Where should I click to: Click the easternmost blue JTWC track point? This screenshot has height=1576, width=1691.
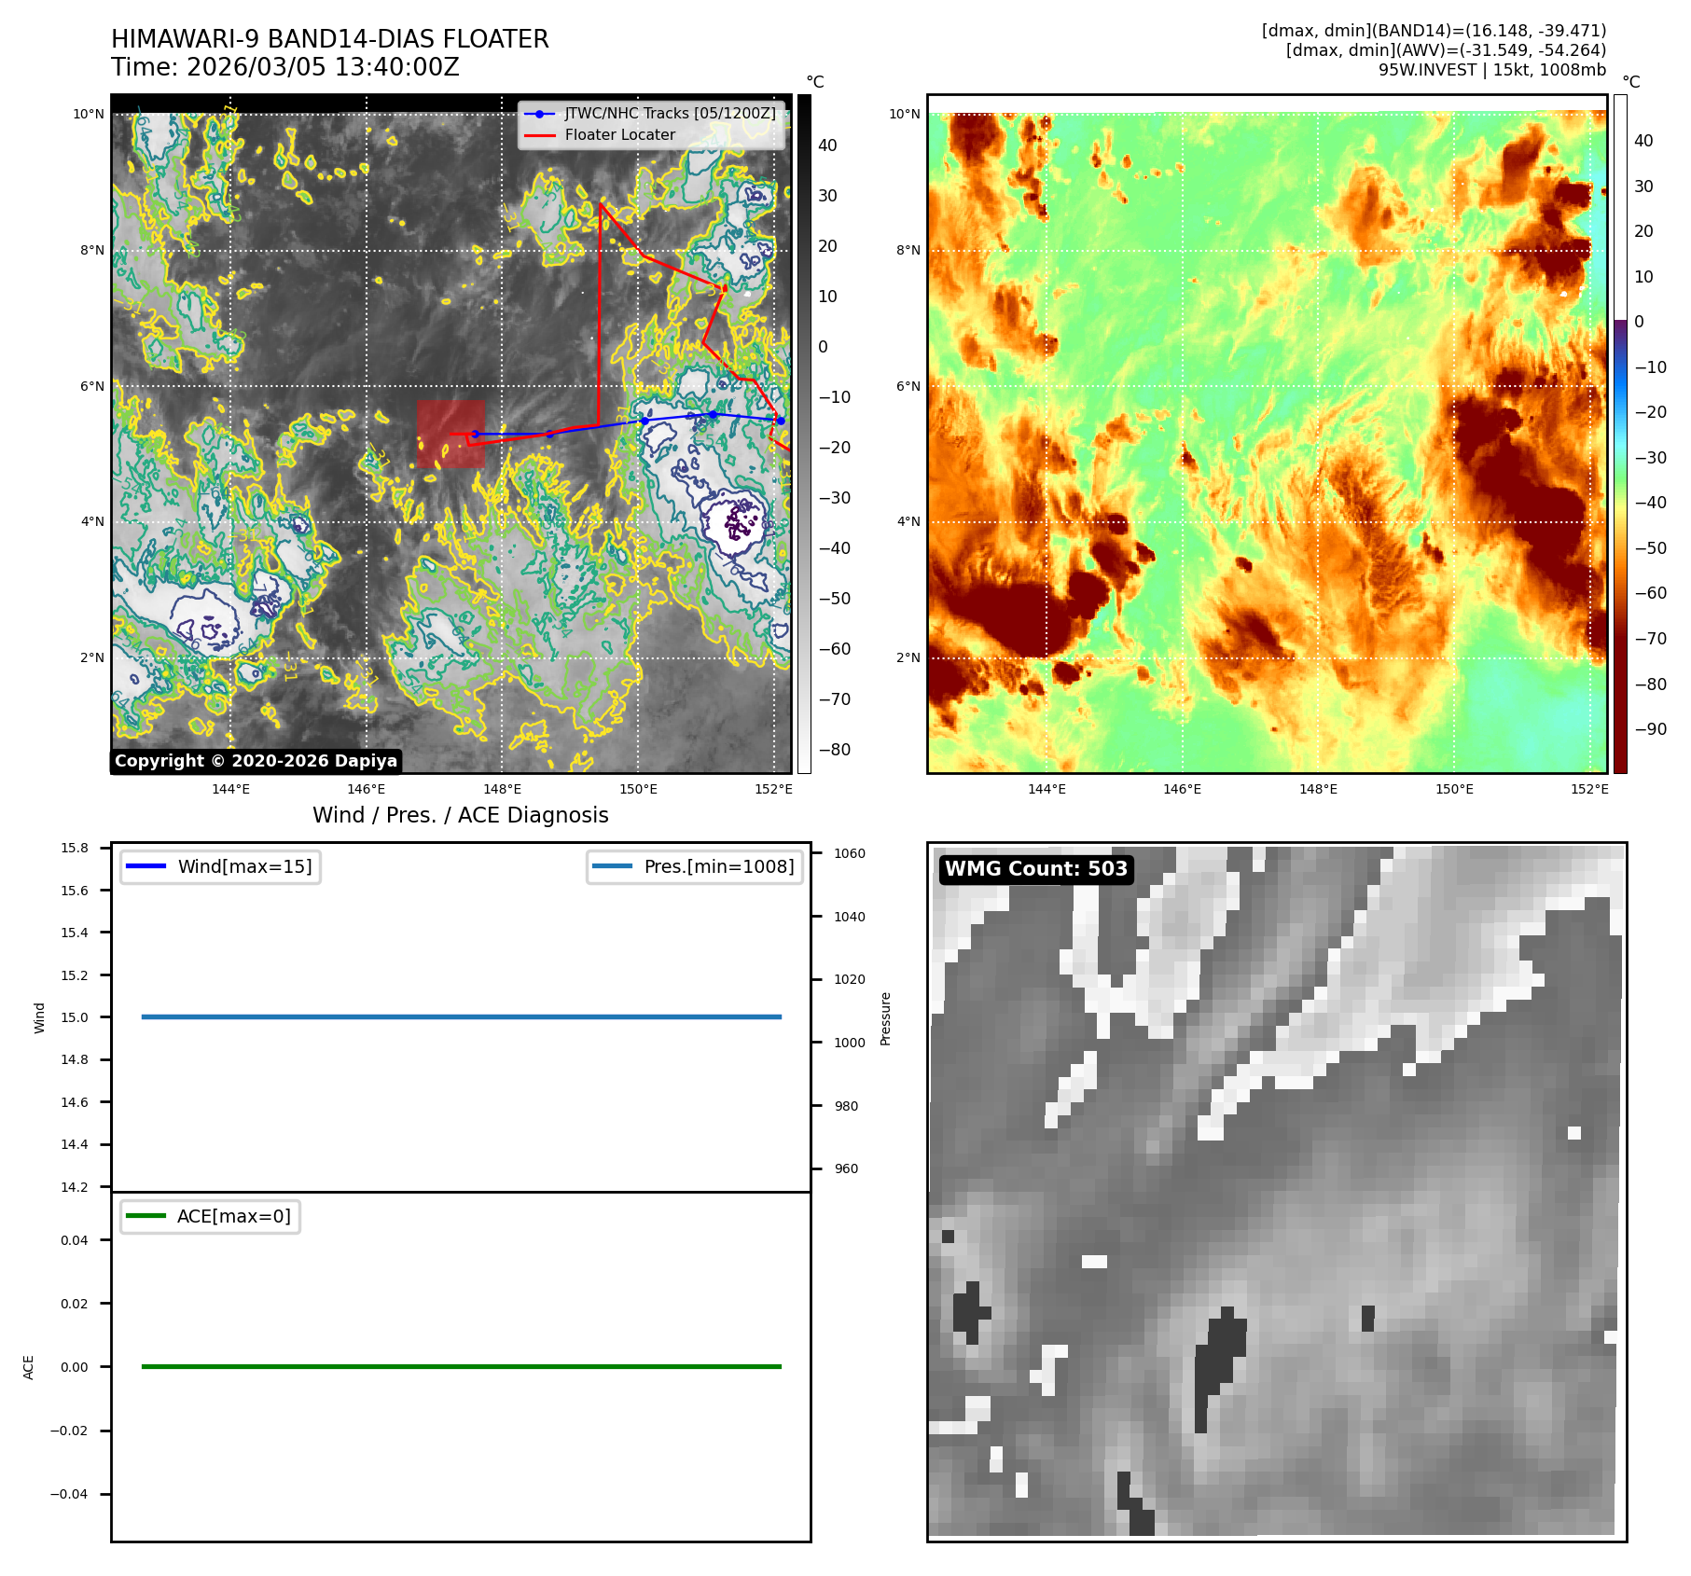781,421
